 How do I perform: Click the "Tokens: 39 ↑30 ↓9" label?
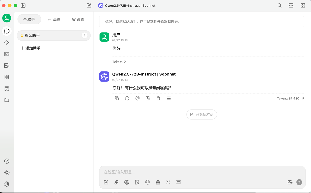pyautogui.click(x=290, y=99)
